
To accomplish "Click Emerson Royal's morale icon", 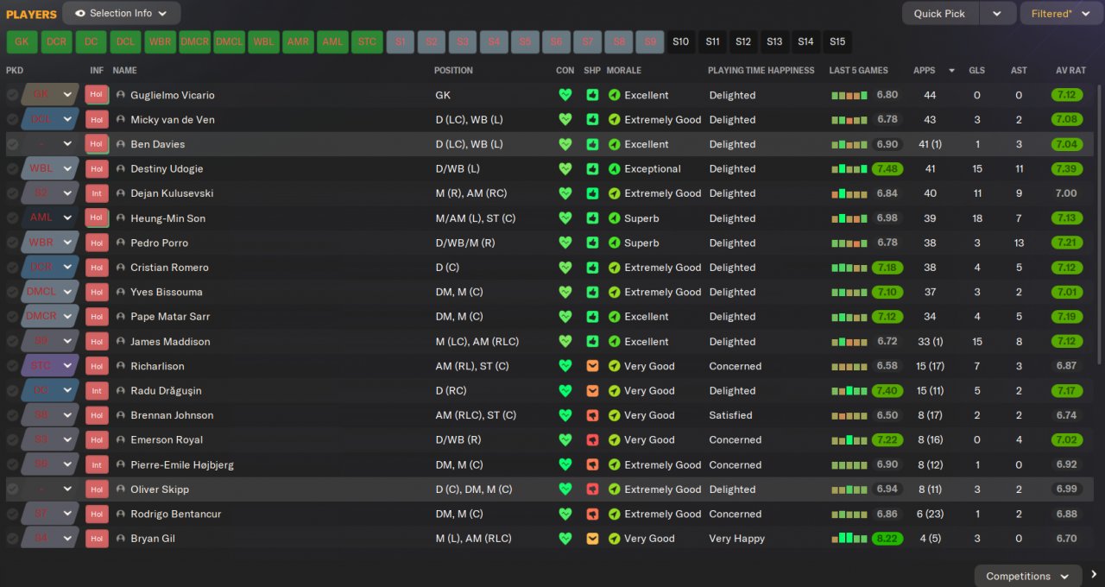I will [x=614, y=439].
